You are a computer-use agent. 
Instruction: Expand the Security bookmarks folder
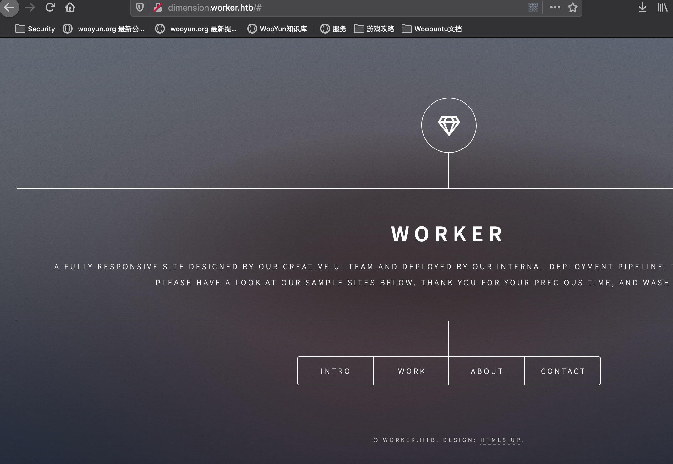point(35,29)
